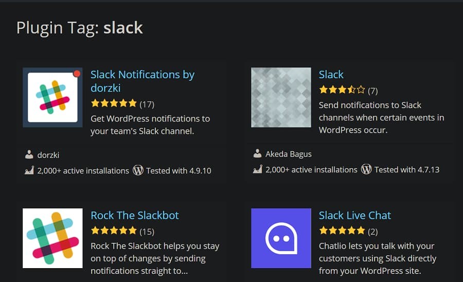The image size is (463, 282).
Task: Click the Slack Live Chat purple icon
Action: coord(281,238)
